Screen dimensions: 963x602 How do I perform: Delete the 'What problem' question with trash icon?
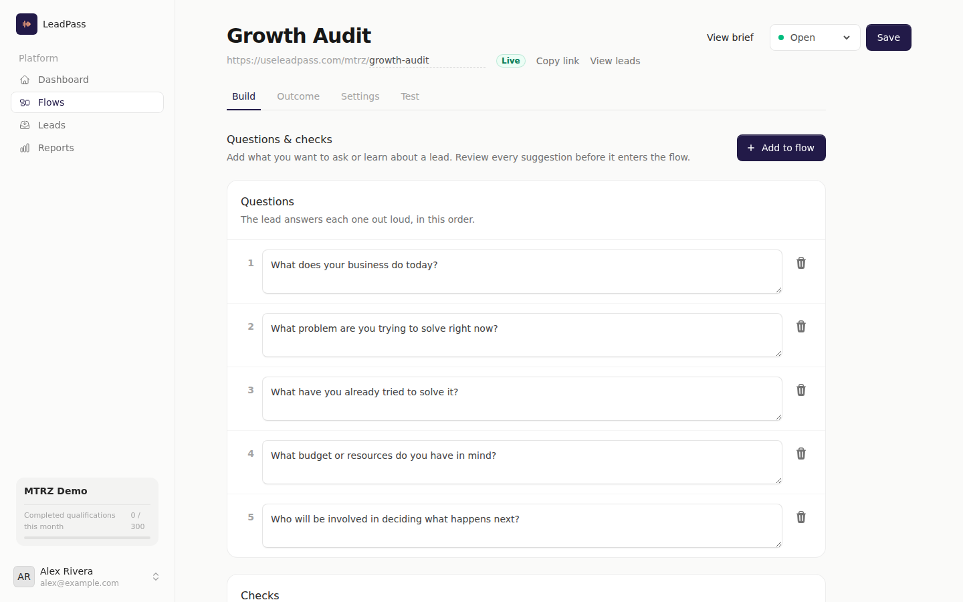801,326
